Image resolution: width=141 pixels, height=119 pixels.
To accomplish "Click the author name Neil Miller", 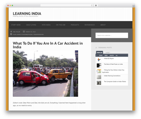I will click(17, 32).
